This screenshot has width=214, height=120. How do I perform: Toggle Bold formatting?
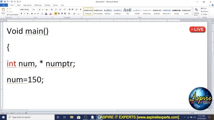[21, 14]
